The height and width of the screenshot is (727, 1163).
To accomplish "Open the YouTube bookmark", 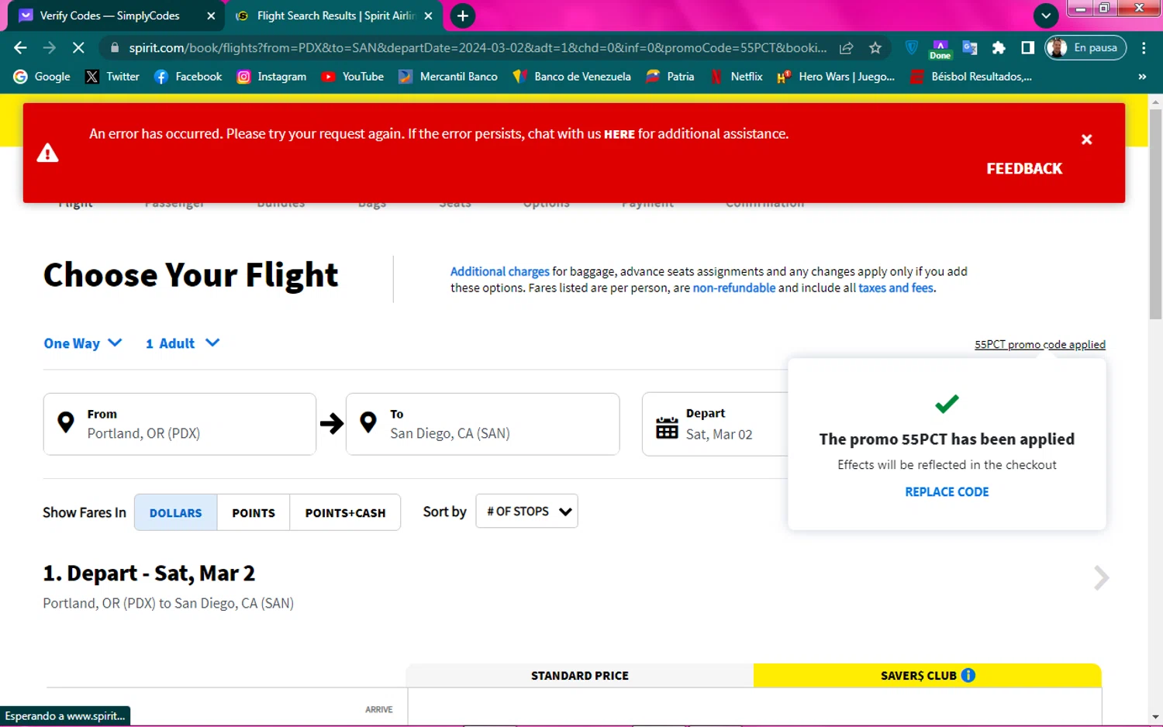I will (353, 77).
